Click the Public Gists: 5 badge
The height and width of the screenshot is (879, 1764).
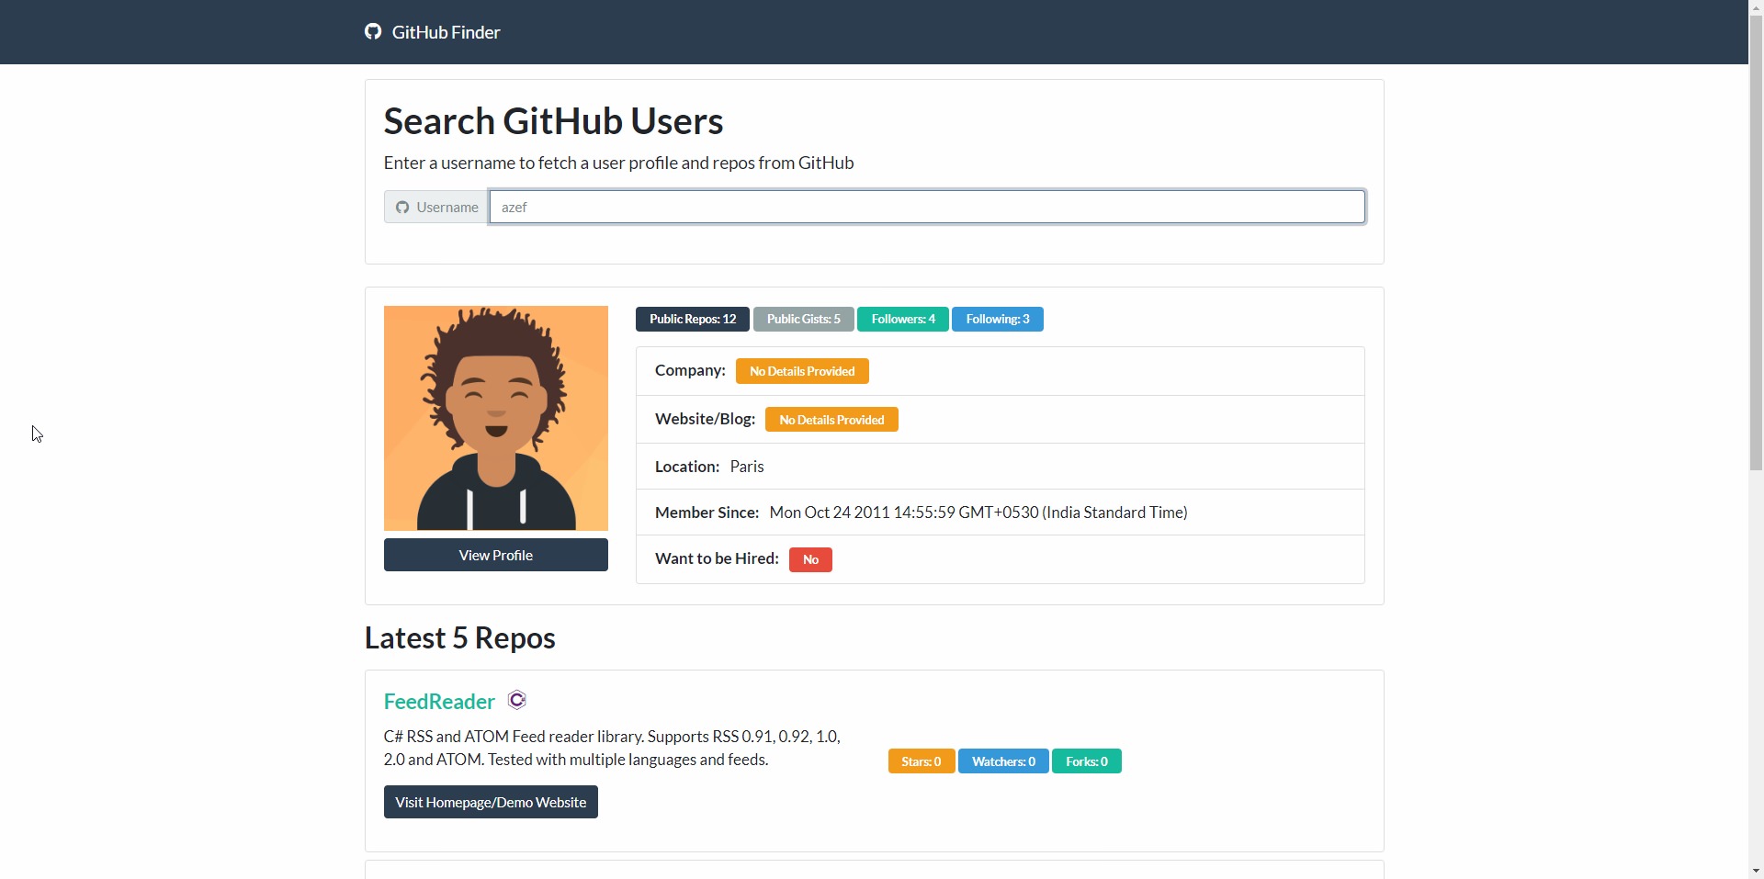804,319
